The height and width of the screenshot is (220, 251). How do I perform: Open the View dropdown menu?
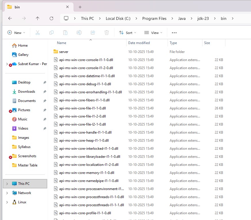[153, 33]
